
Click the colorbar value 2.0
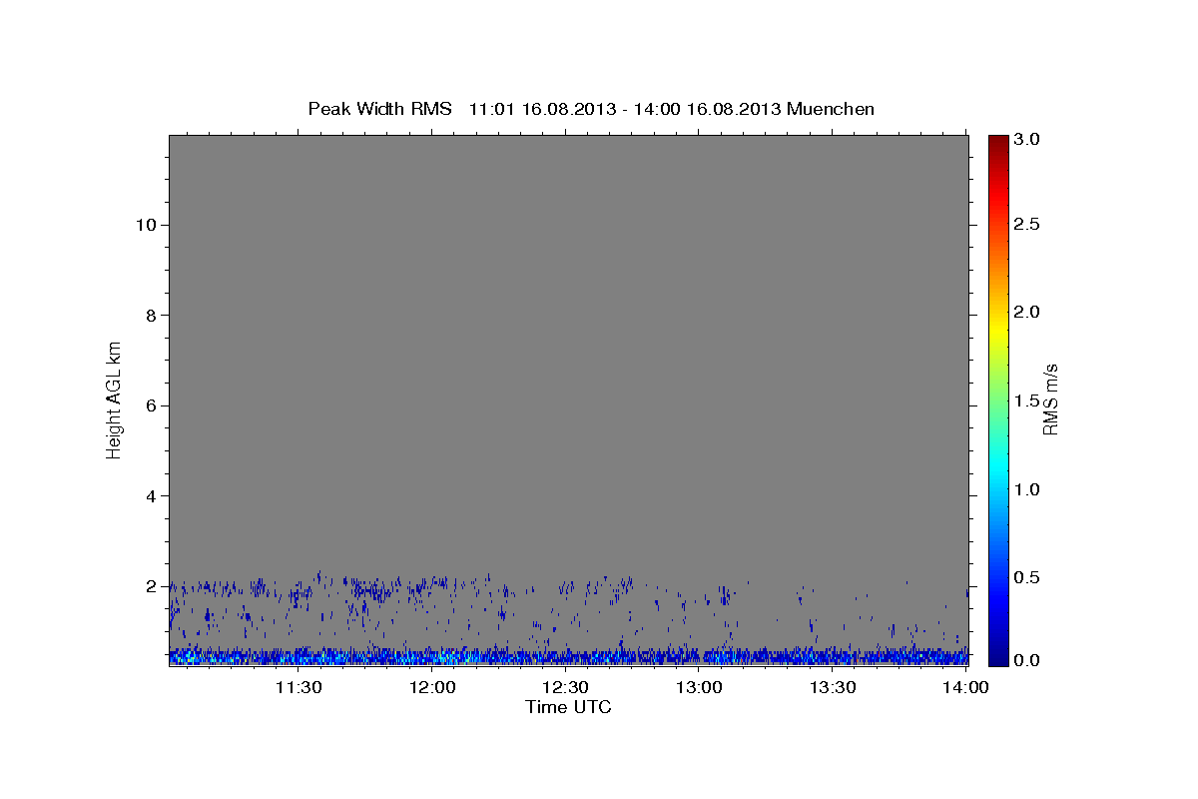point(1028,312)
